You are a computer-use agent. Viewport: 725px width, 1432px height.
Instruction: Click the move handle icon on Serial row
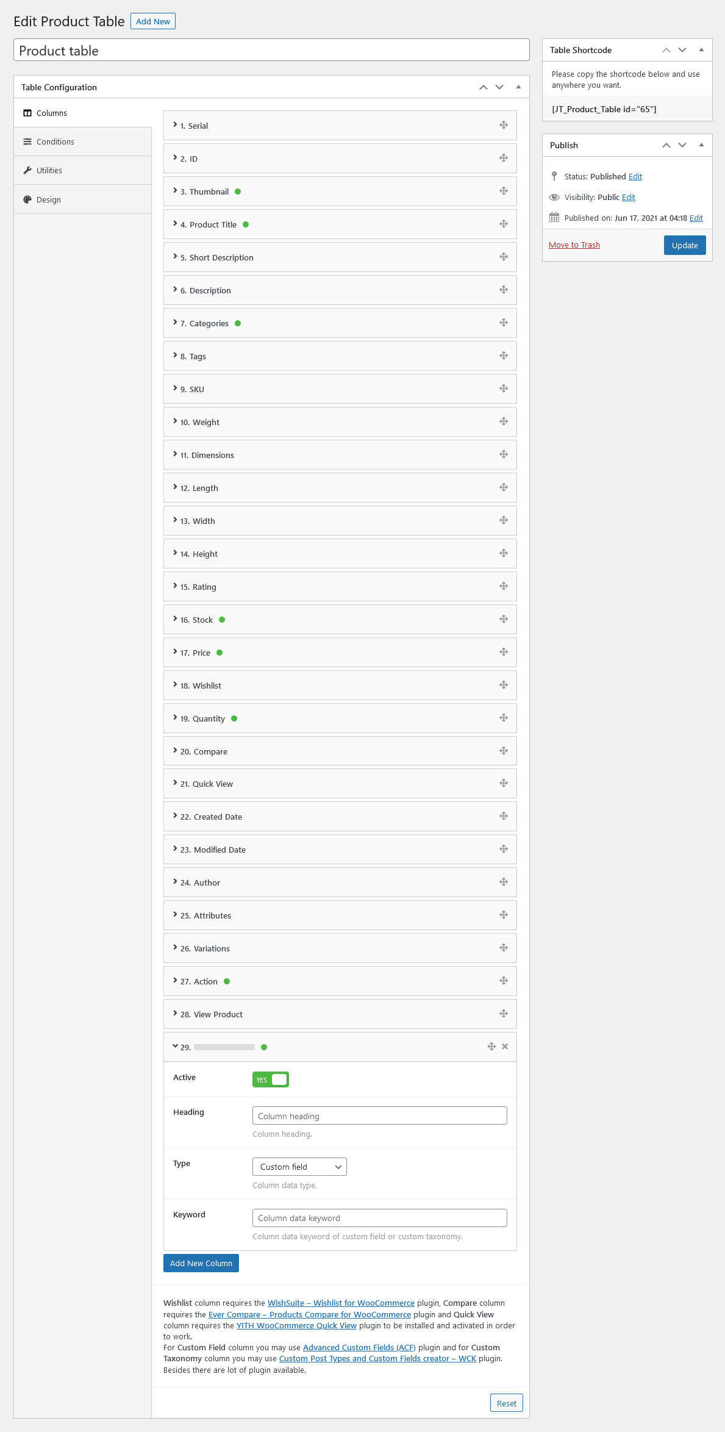[x=504, y=125]
